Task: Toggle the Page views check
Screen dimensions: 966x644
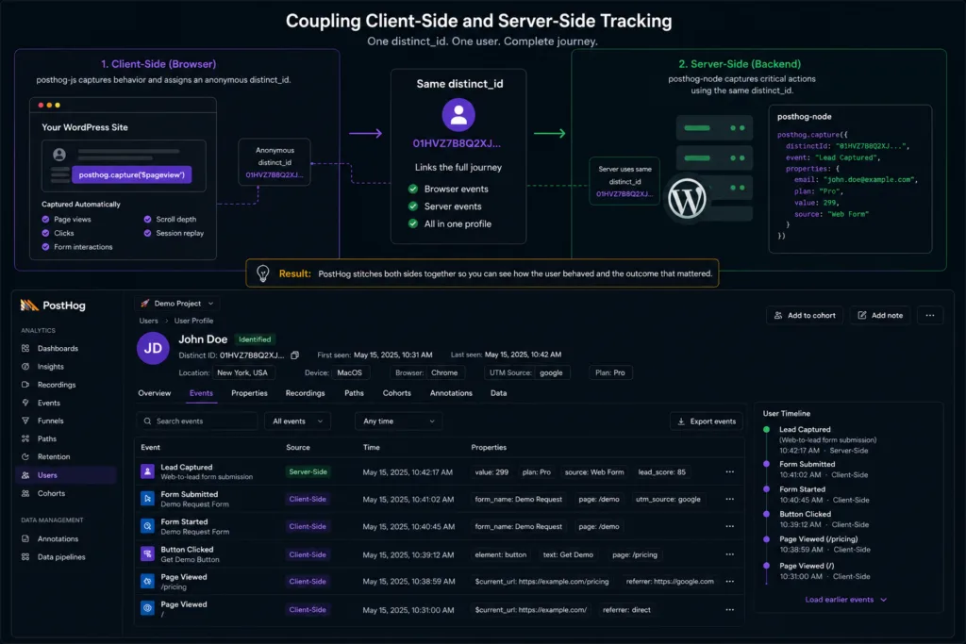Action: coord(45,219)
